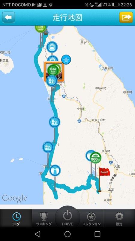Open the ログ tab
Viewport: 135px width, 241px height.
pos(16,219)
